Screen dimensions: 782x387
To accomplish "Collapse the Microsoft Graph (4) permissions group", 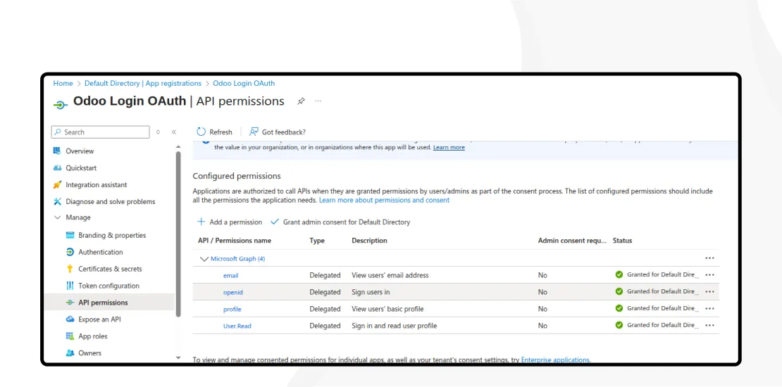I will (x=204, y=259).
